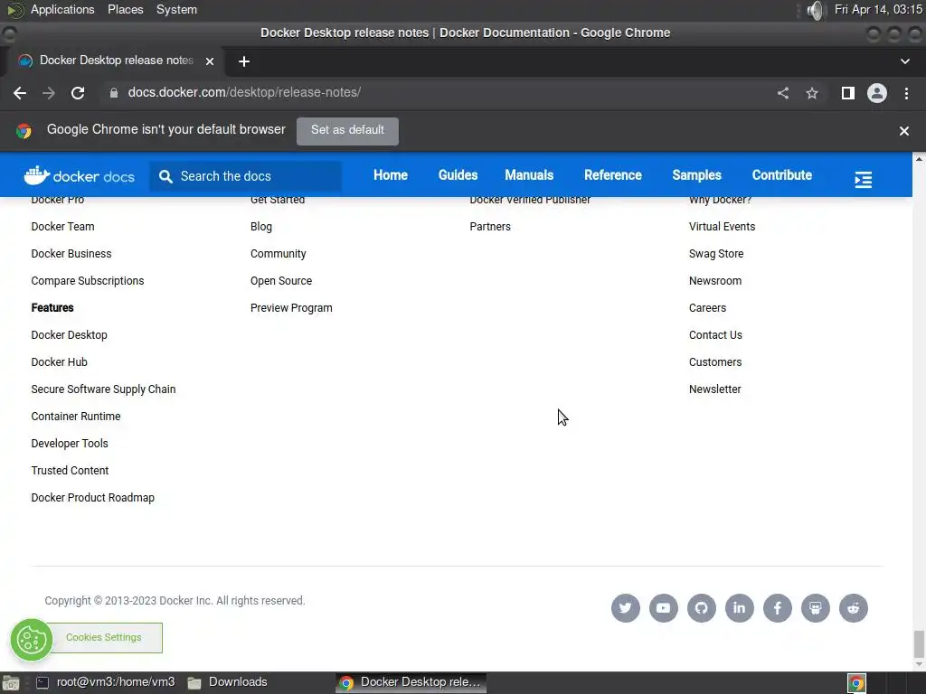Click the search magnifier icon

pyautogui.click(x=166, y=176)
